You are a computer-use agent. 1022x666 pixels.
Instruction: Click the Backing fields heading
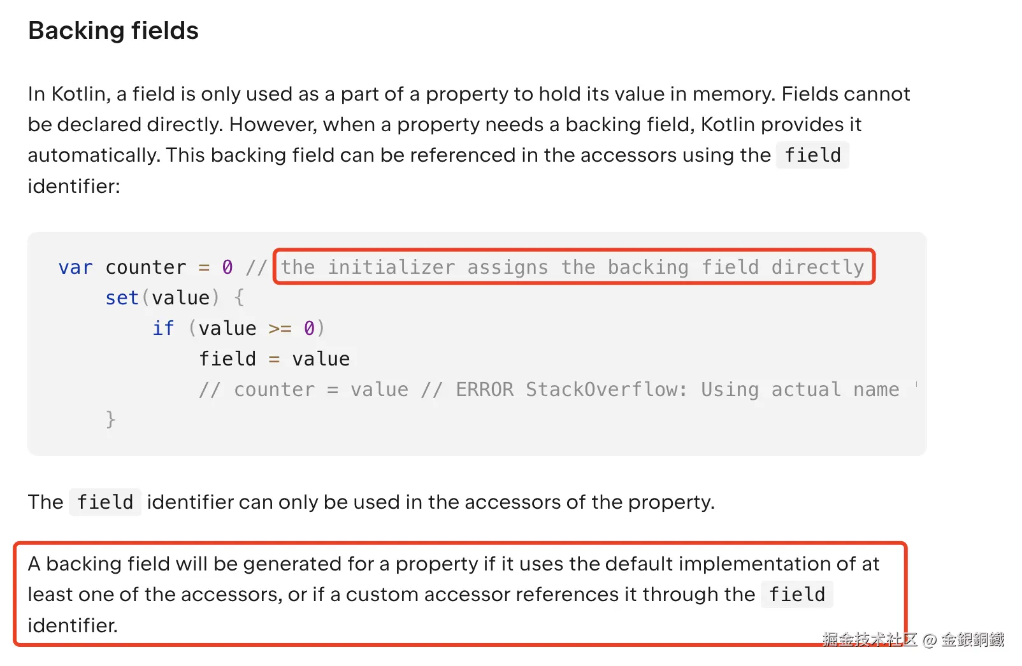(x=113, y=31)
